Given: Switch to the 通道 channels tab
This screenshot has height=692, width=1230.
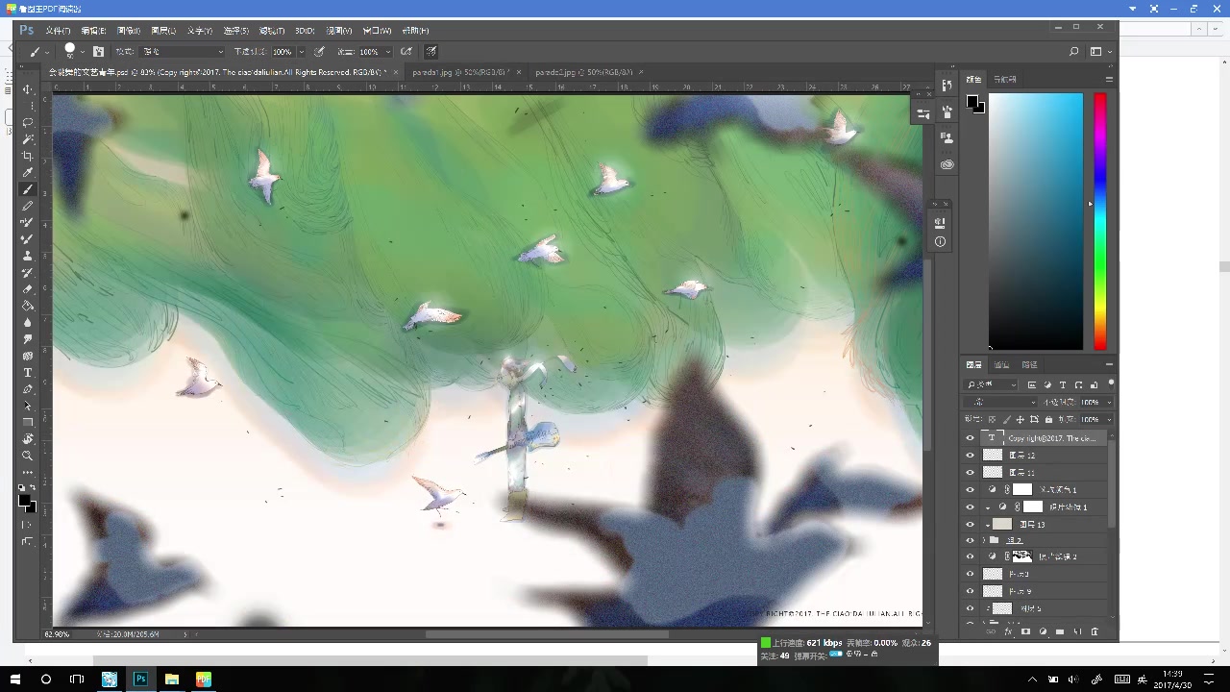Looking at the screenshot, I should coord(1001,365).
